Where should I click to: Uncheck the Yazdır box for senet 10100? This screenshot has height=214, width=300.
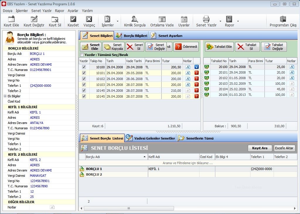pos(84,67)
